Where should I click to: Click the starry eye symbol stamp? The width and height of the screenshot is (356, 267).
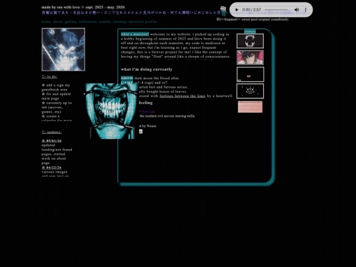[251, 91]
